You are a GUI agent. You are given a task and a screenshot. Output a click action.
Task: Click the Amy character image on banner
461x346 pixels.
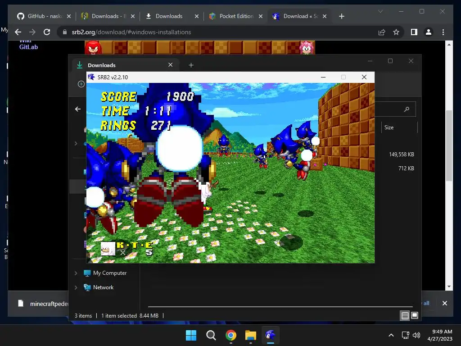(306, 48)
